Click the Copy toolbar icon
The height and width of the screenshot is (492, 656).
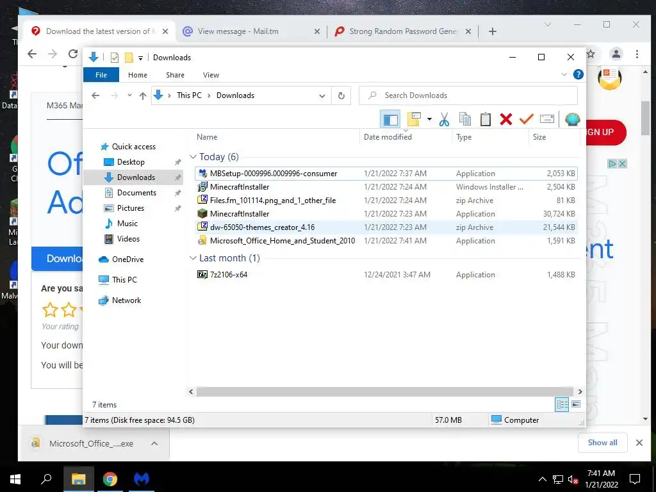[x=465, y=119]
